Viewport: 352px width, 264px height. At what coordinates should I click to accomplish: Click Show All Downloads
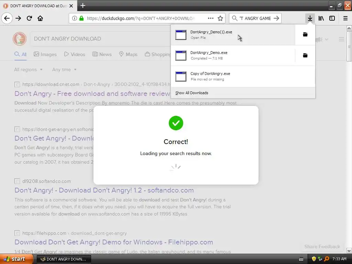[191, 93]
